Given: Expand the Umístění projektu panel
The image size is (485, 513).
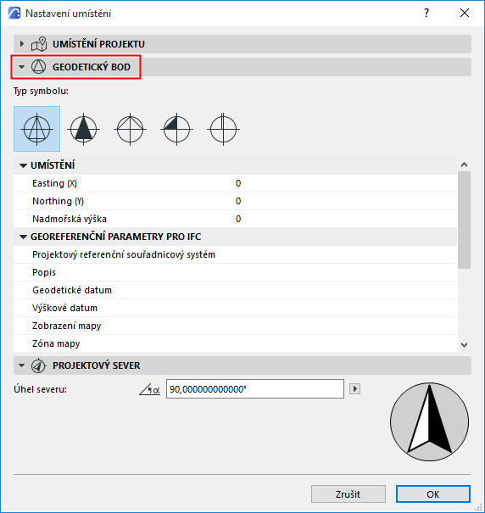Looking at the screenshot, I should point(21,44).
